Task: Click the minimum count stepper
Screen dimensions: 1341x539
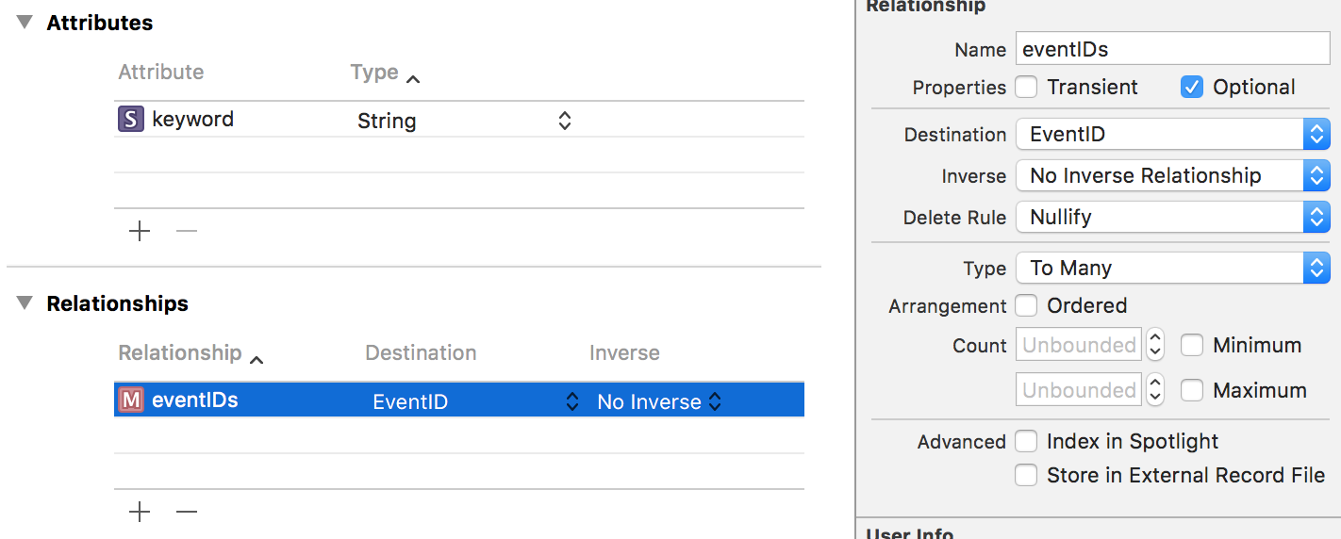Action: tap(1155, 346)
